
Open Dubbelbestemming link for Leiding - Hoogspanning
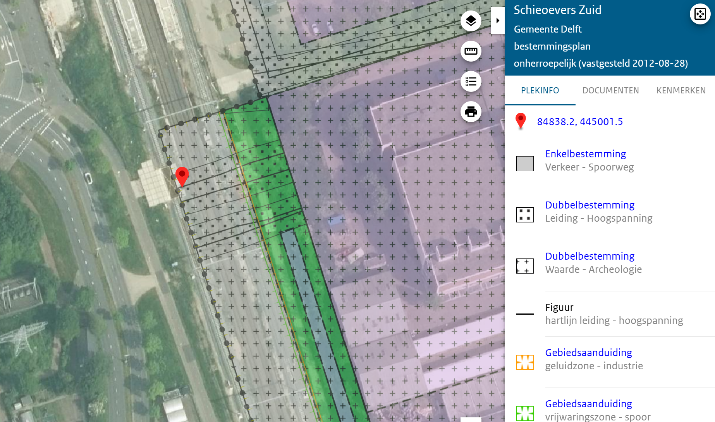point(590,205)
